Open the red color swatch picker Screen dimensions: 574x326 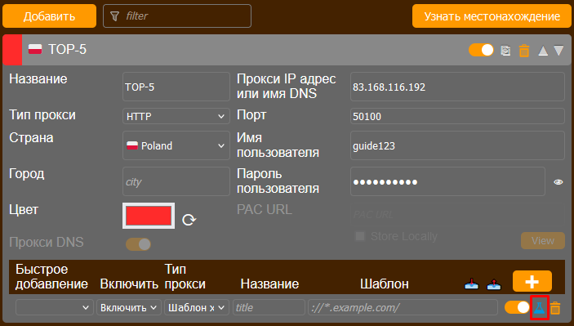pos(149,216)
